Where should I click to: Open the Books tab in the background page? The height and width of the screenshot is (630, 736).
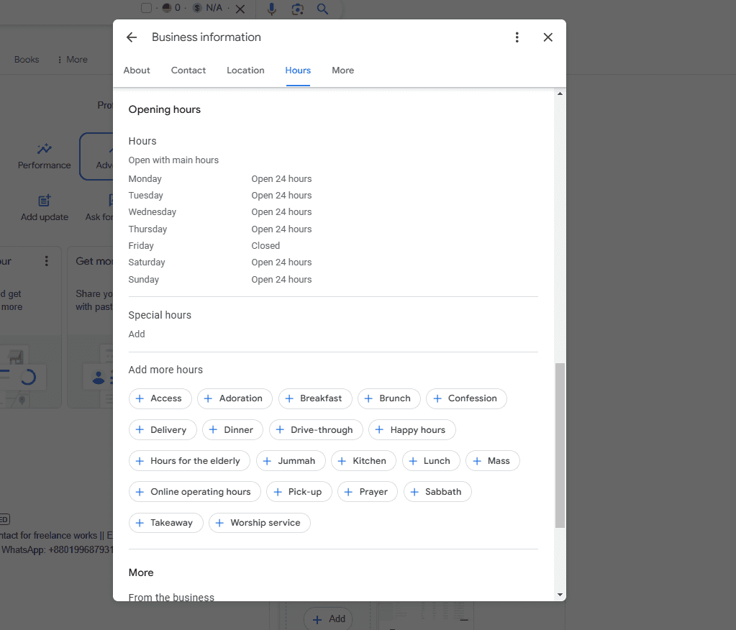[27, 60]
